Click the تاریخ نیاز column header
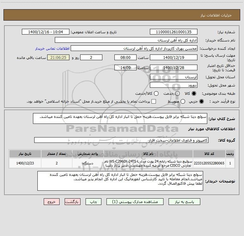This screenshot has height=236, width=244. pos(25,154)
